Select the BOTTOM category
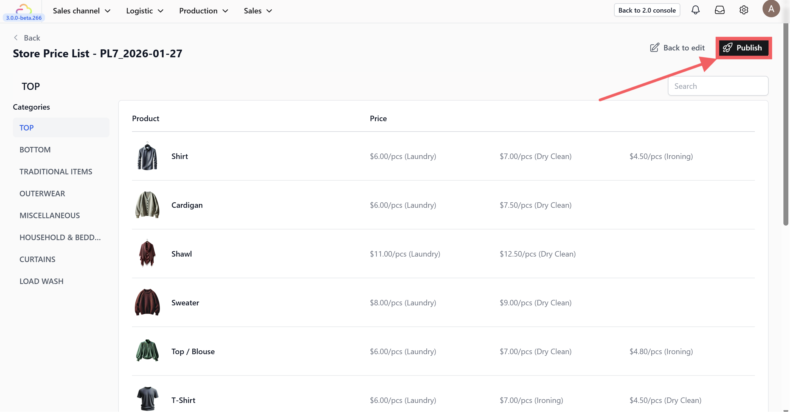The image size is (790, 412). click(x=35, y=150)
